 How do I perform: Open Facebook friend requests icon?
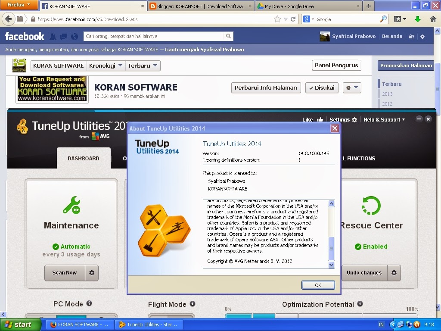point(53,36)
